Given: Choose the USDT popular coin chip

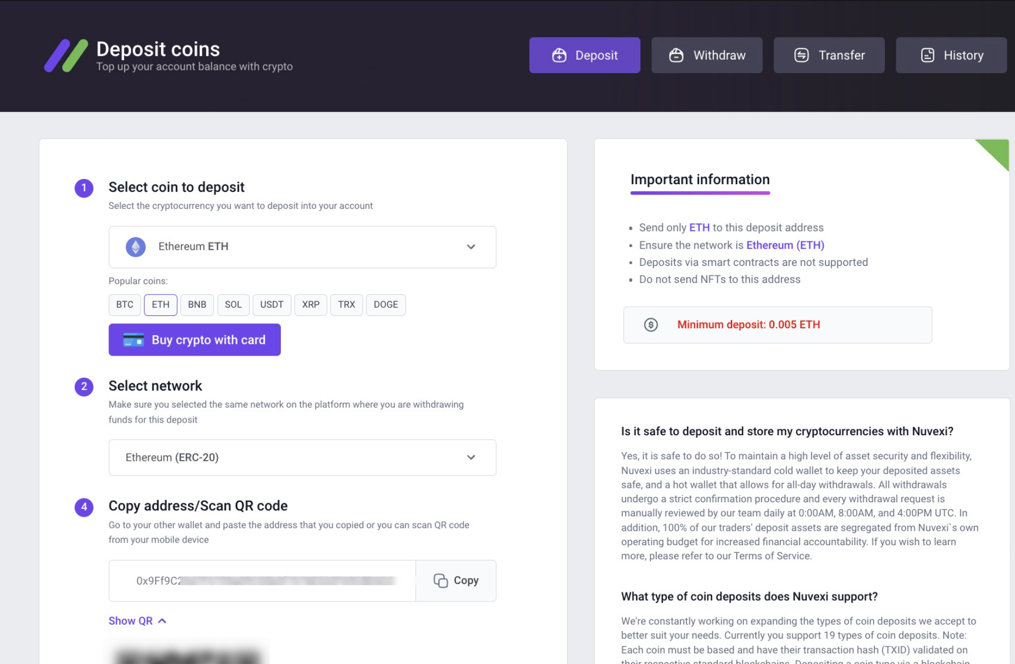Looking at the screenshot, I should coord(272,305).
